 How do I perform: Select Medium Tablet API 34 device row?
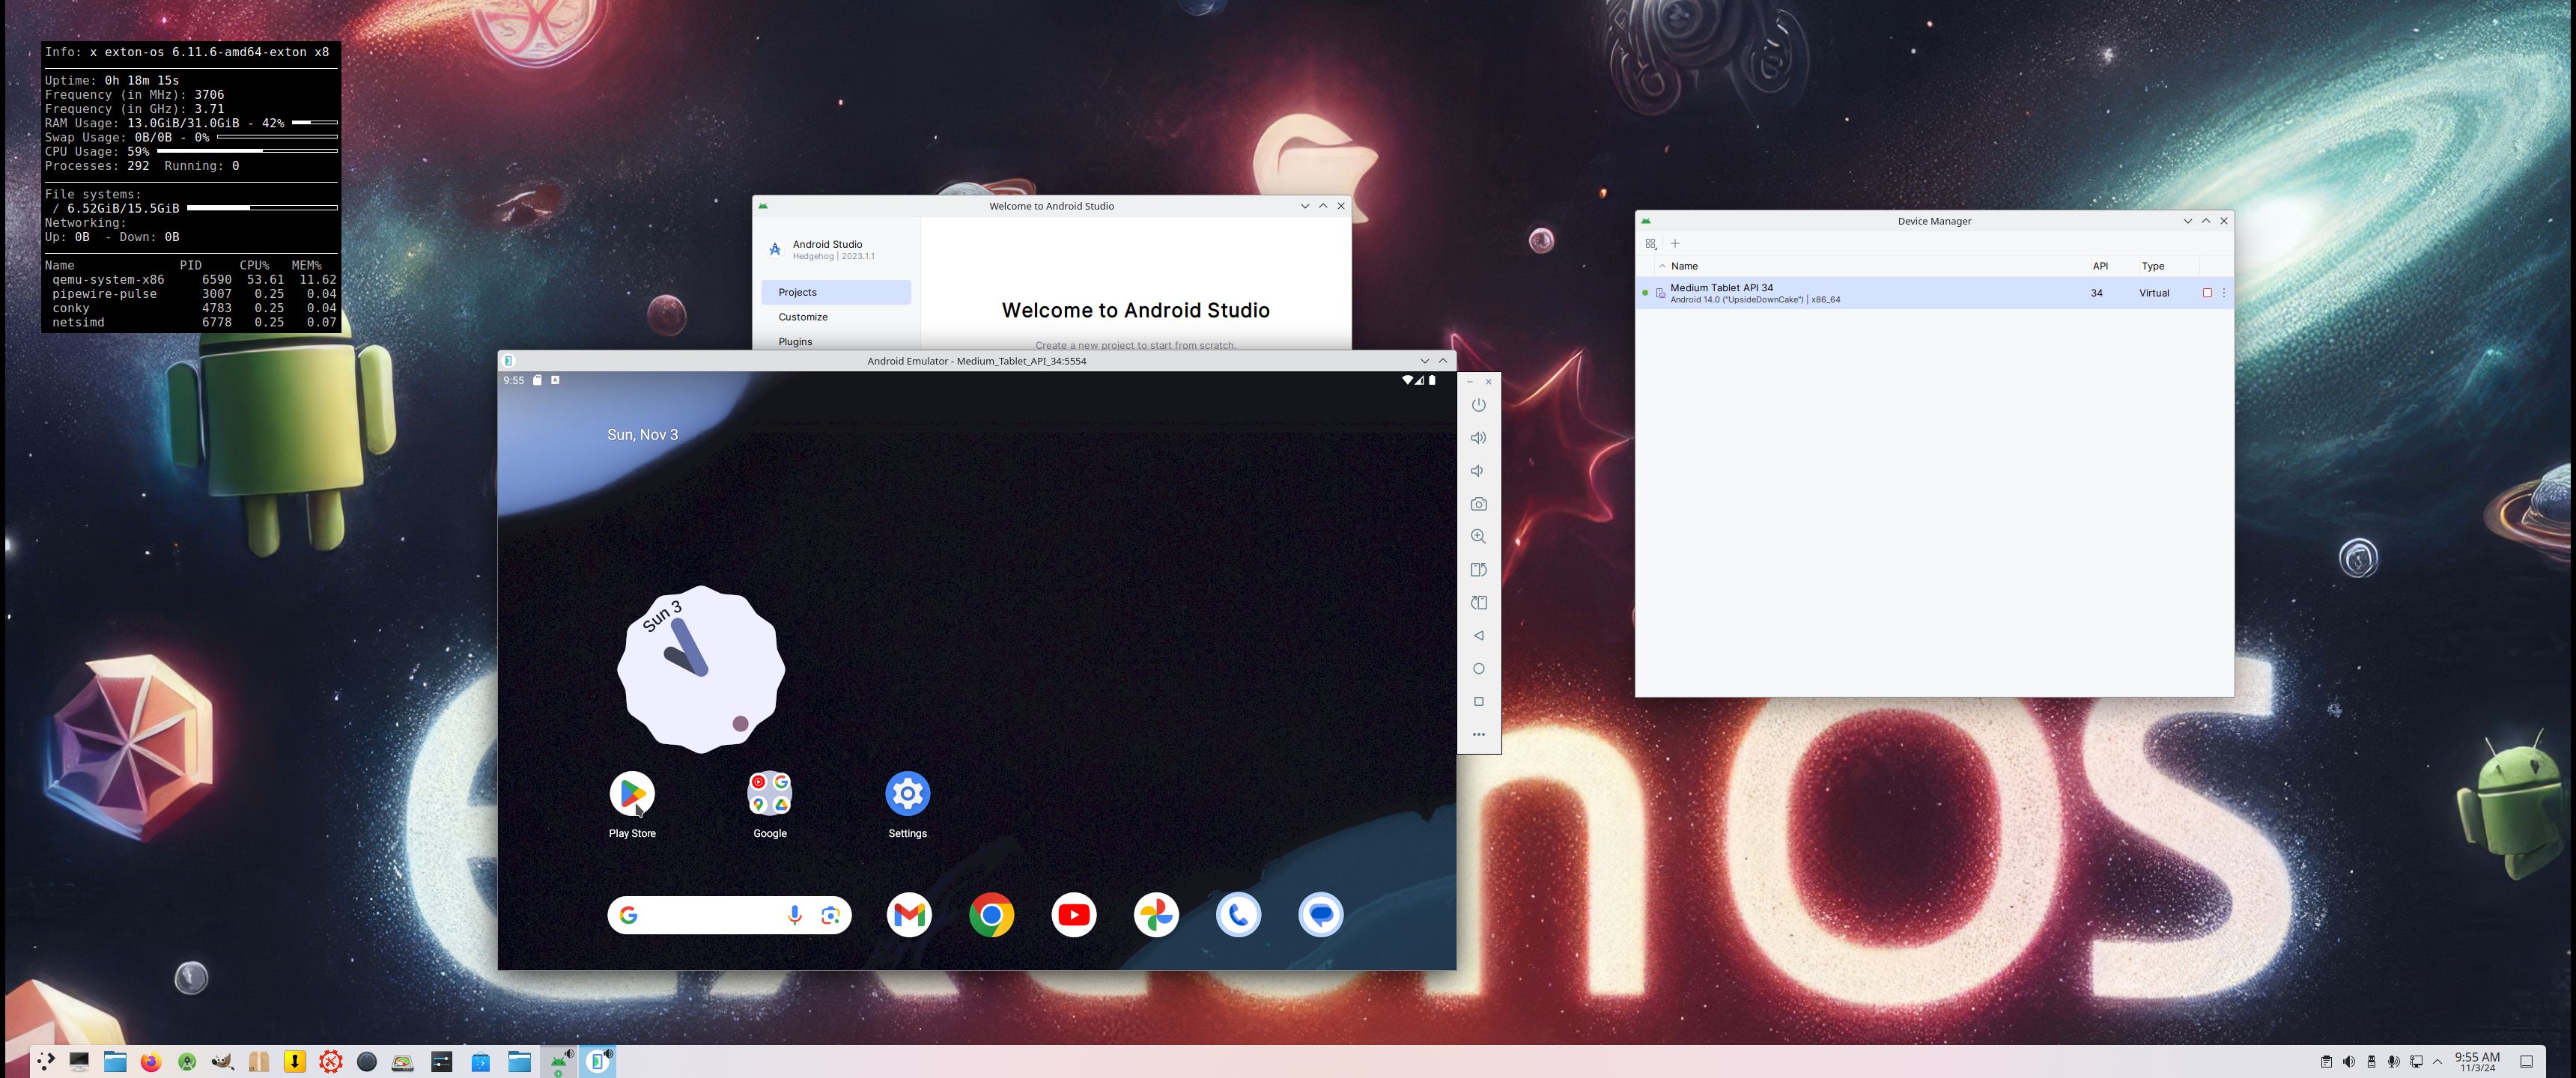pos(1934,293)
